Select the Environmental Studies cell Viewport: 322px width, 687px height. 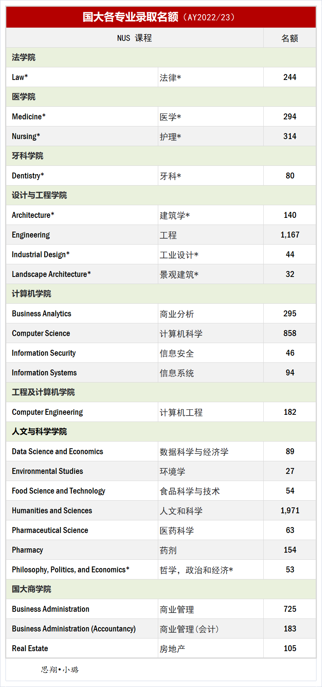click(82, 471)
